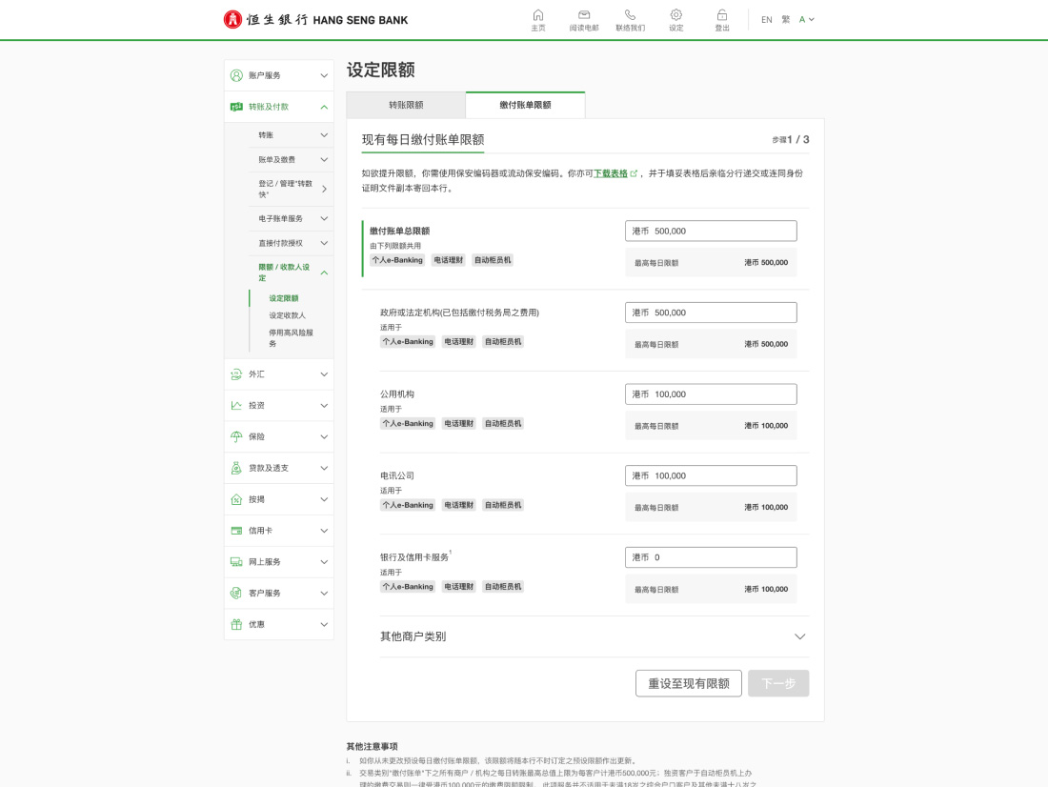Viewport: 1048px width, 787px height.
Task: Click the 公用机构 limit input field
Action: [x=711, y=394]
